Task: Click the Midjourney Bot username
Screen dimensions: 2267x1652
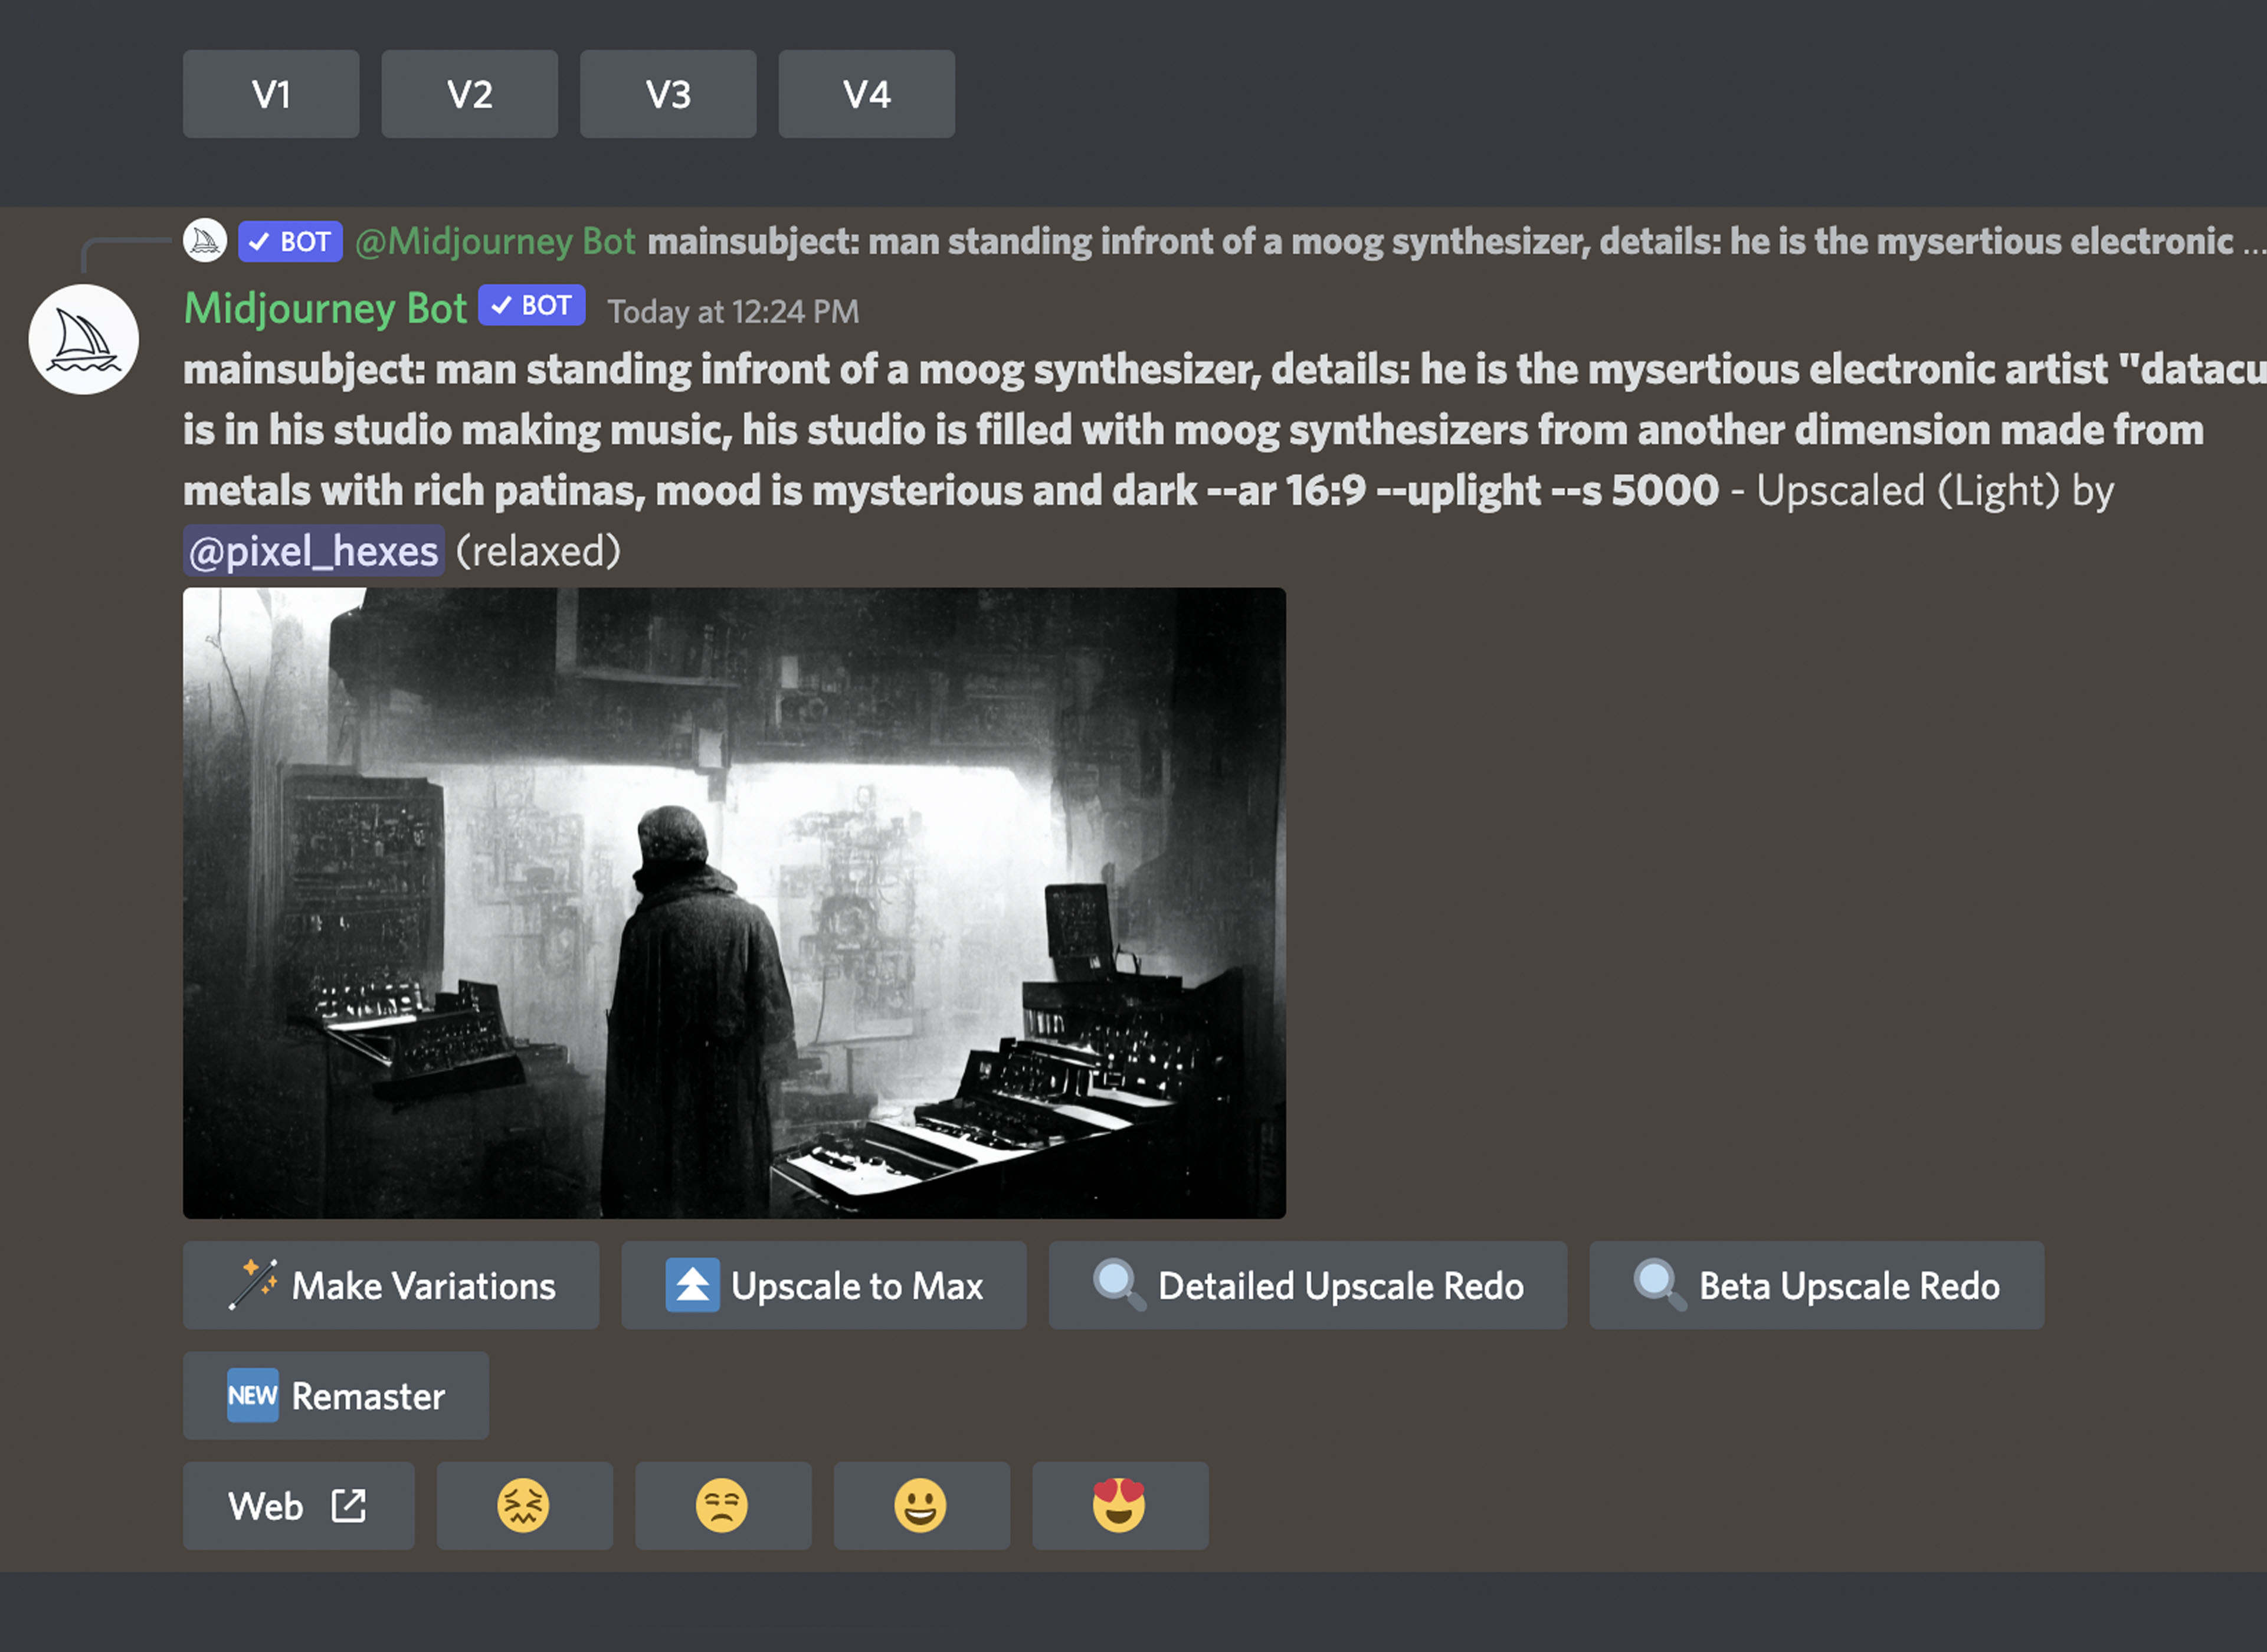Action: (x=325, y=308)
